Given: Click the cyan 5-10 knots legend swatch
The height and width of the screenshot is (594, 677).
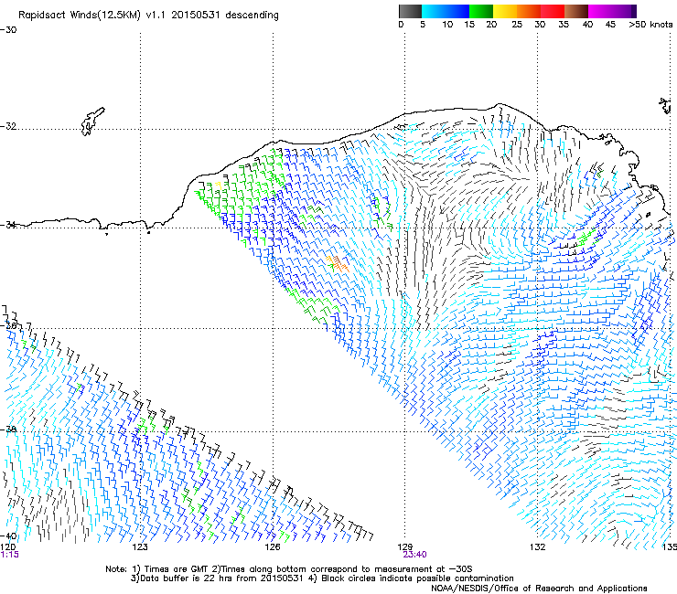Looking at the screenshot, I should (434, 11).
